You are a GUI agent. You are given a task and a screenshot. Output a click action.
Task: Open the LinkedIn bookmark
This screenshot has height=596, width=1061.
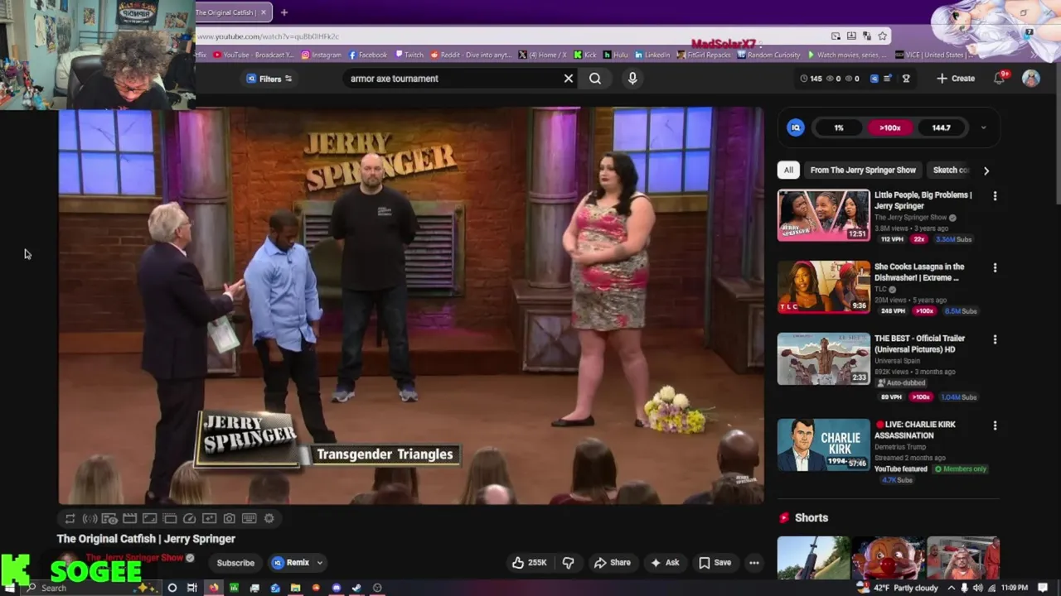pyautogui.click(x=652, y=55)
